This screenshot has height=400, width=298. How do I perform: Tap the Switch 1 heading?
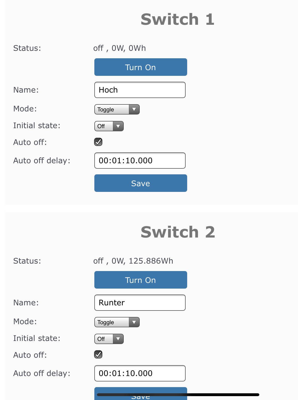(177, 19)
